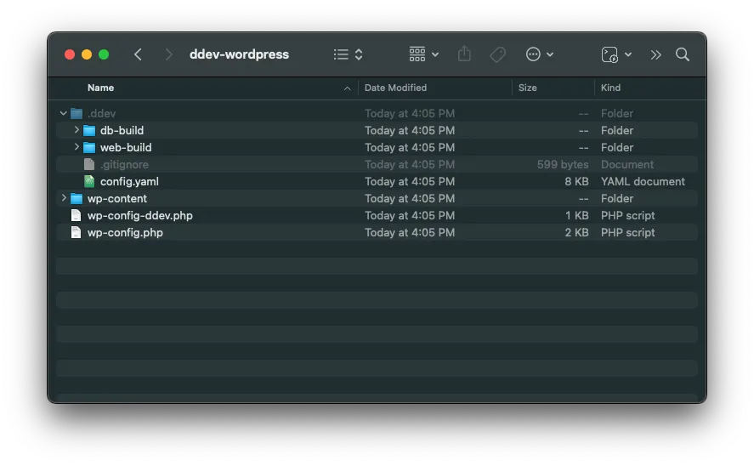Select the wp-content name text
The width and height of the screenshot is (754, 466).
[116, 199]
